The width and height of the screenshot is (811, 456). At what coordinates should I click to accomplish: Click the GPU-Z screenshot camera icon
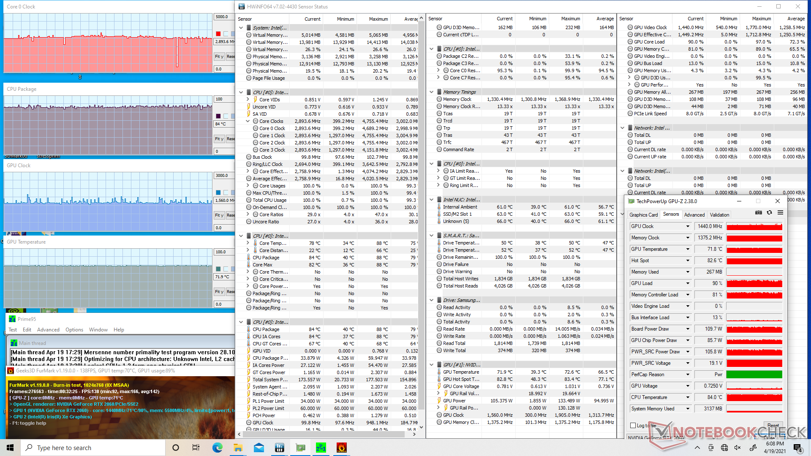click(x=759, y=212)
